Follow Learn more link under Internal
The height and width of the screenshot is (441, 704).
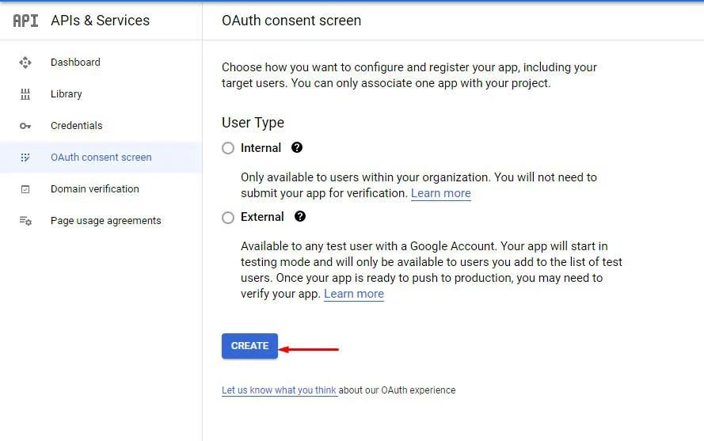point(440,193)
